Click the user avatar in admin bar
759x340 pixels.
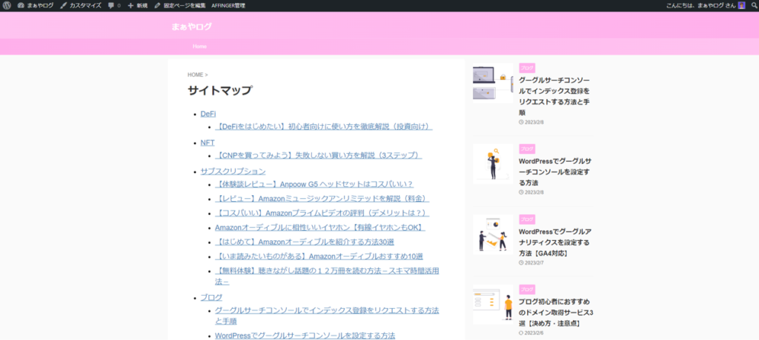[x=741, y=6]
